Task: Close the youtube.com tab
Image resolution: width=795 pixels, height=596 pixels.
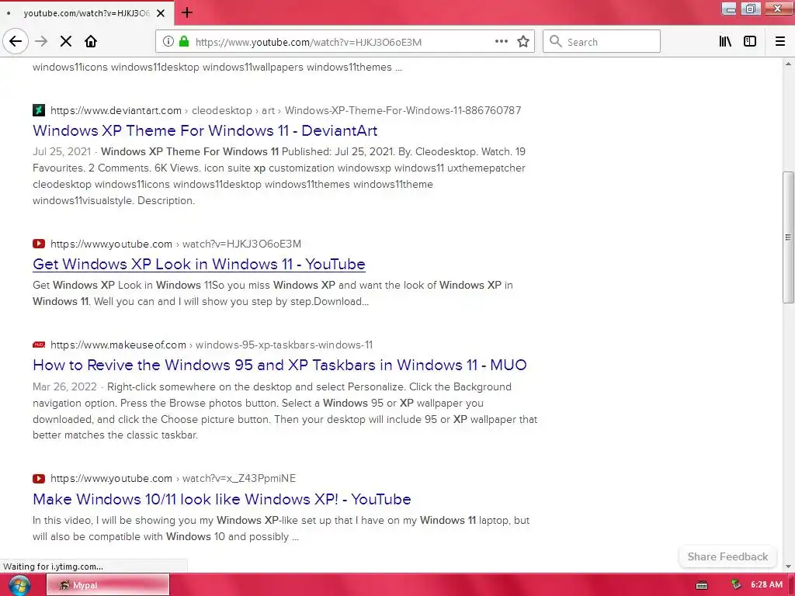Action: point(161,13)
